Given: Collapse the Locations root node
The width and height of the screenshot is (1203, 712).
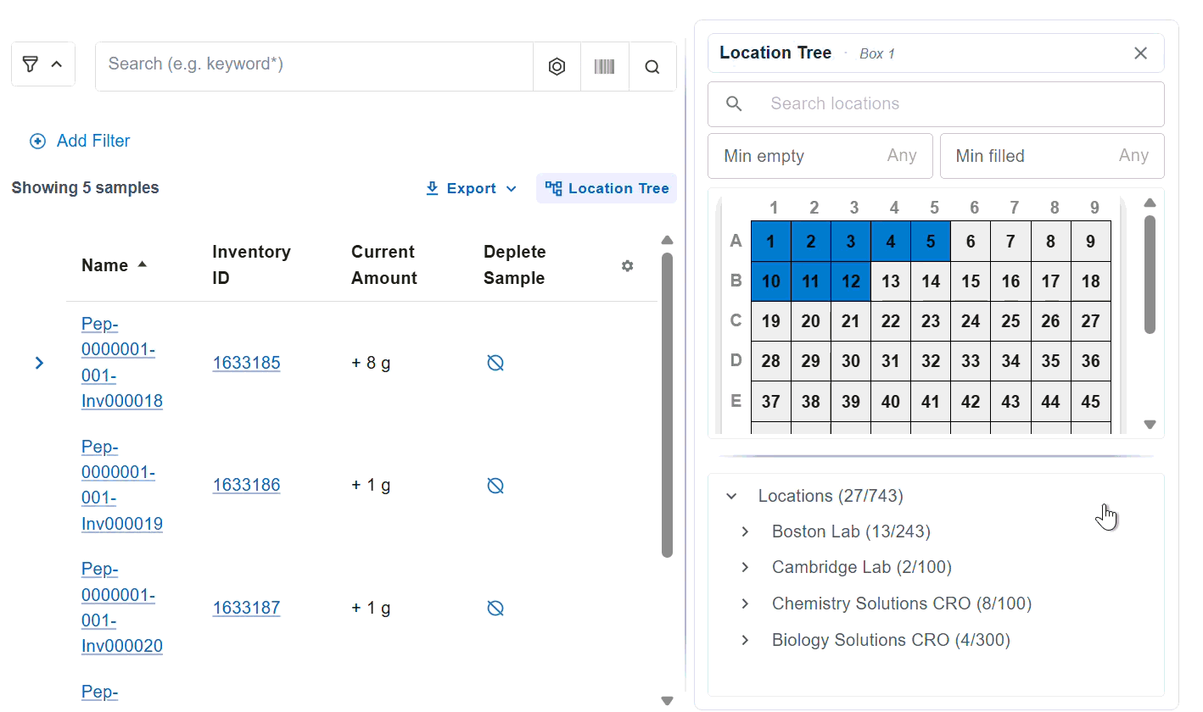Looking at the screenshot, I should pyautogui.click(x=731, y=496).
